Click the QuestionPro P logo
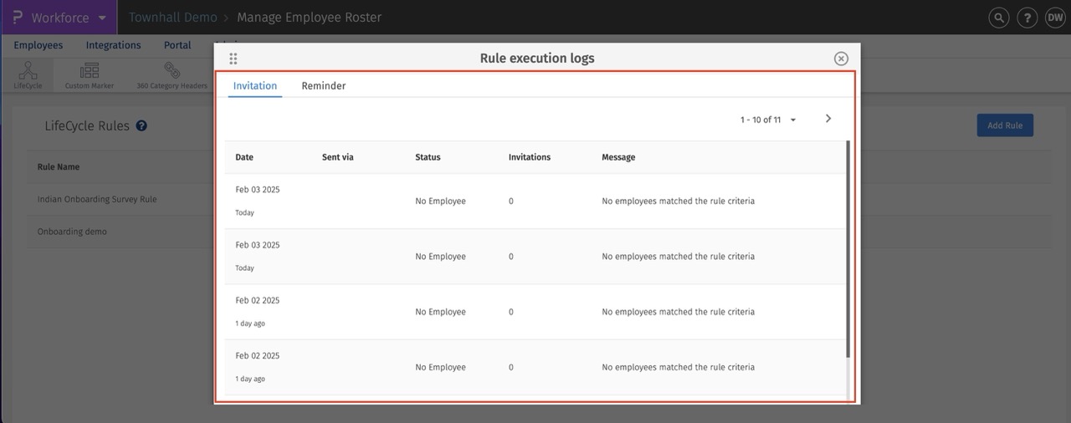The image size is (1071, 423). pos(18,18)
